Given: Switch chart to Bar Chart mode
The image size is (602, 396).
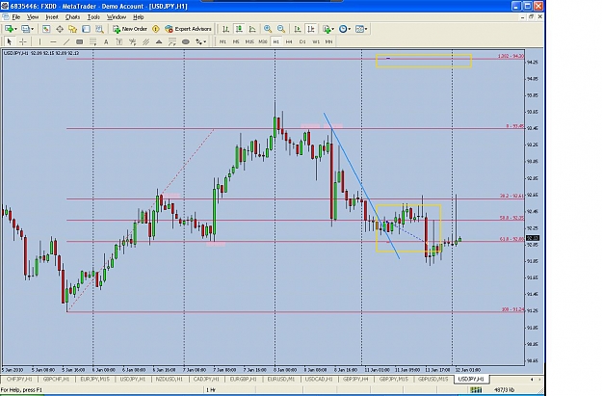Looking at the screenshot, I should (225, 29).
